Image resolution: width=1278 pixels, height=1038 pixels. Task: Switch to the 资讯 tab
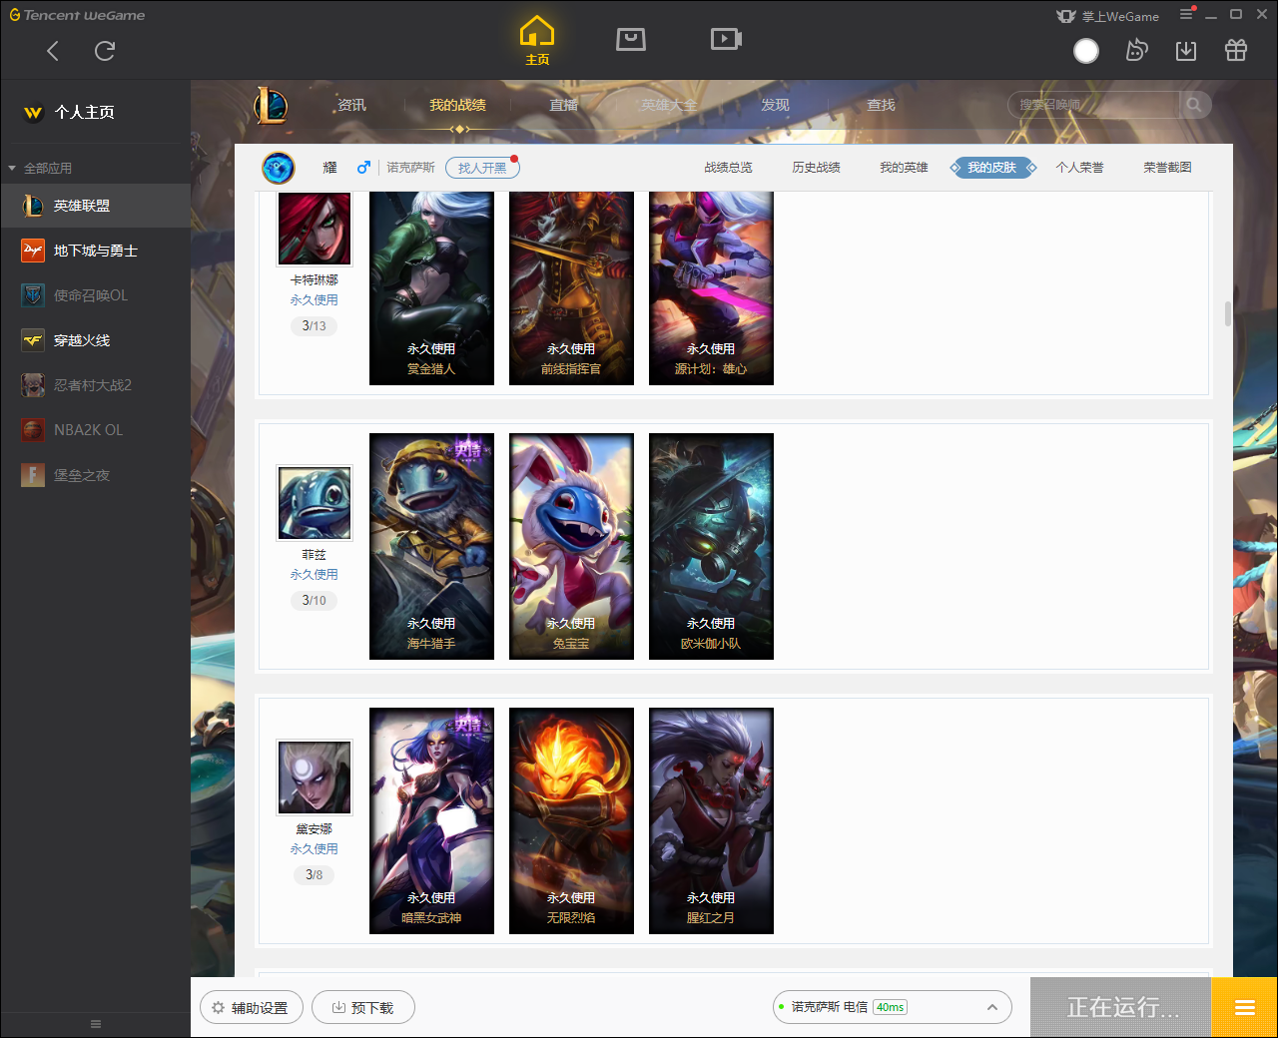(351, 105)
